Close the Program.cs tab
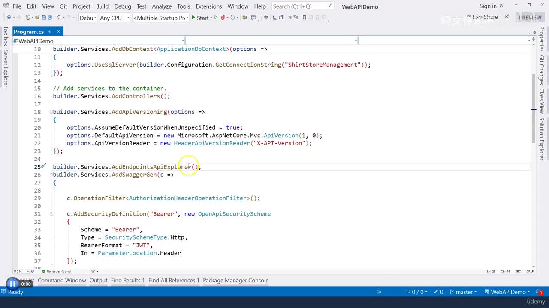Screen dimensions: 549x308 click(58, 31)
